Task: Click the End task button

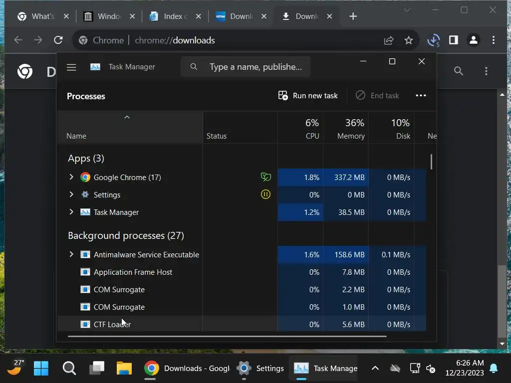Action: pyautogui.click(x=377, y=95)
